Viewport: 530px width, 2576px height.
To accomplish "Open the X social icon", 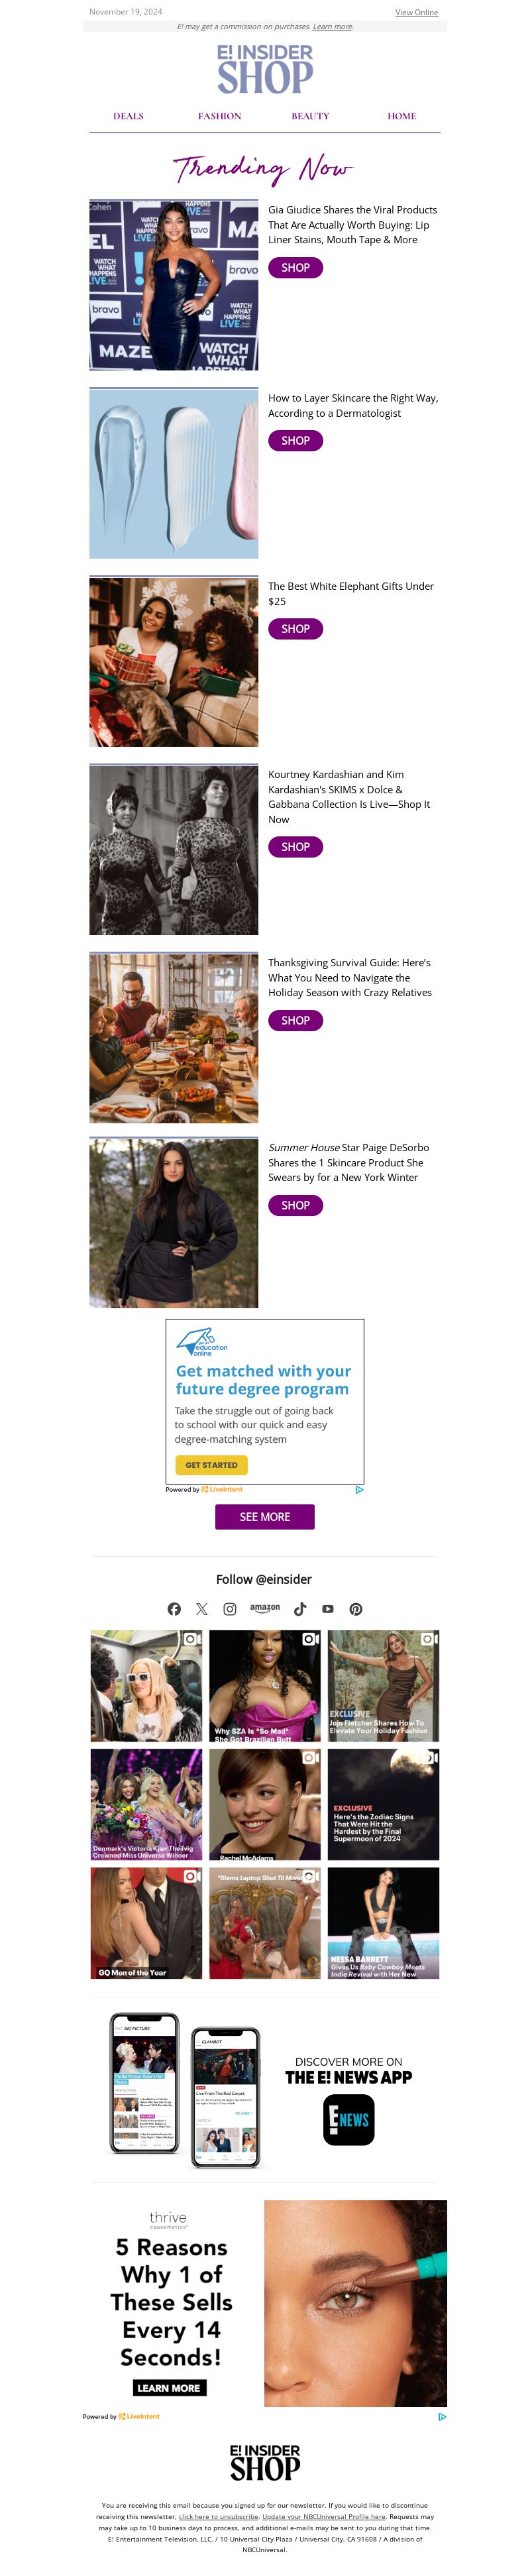I will click(202, 1609).
